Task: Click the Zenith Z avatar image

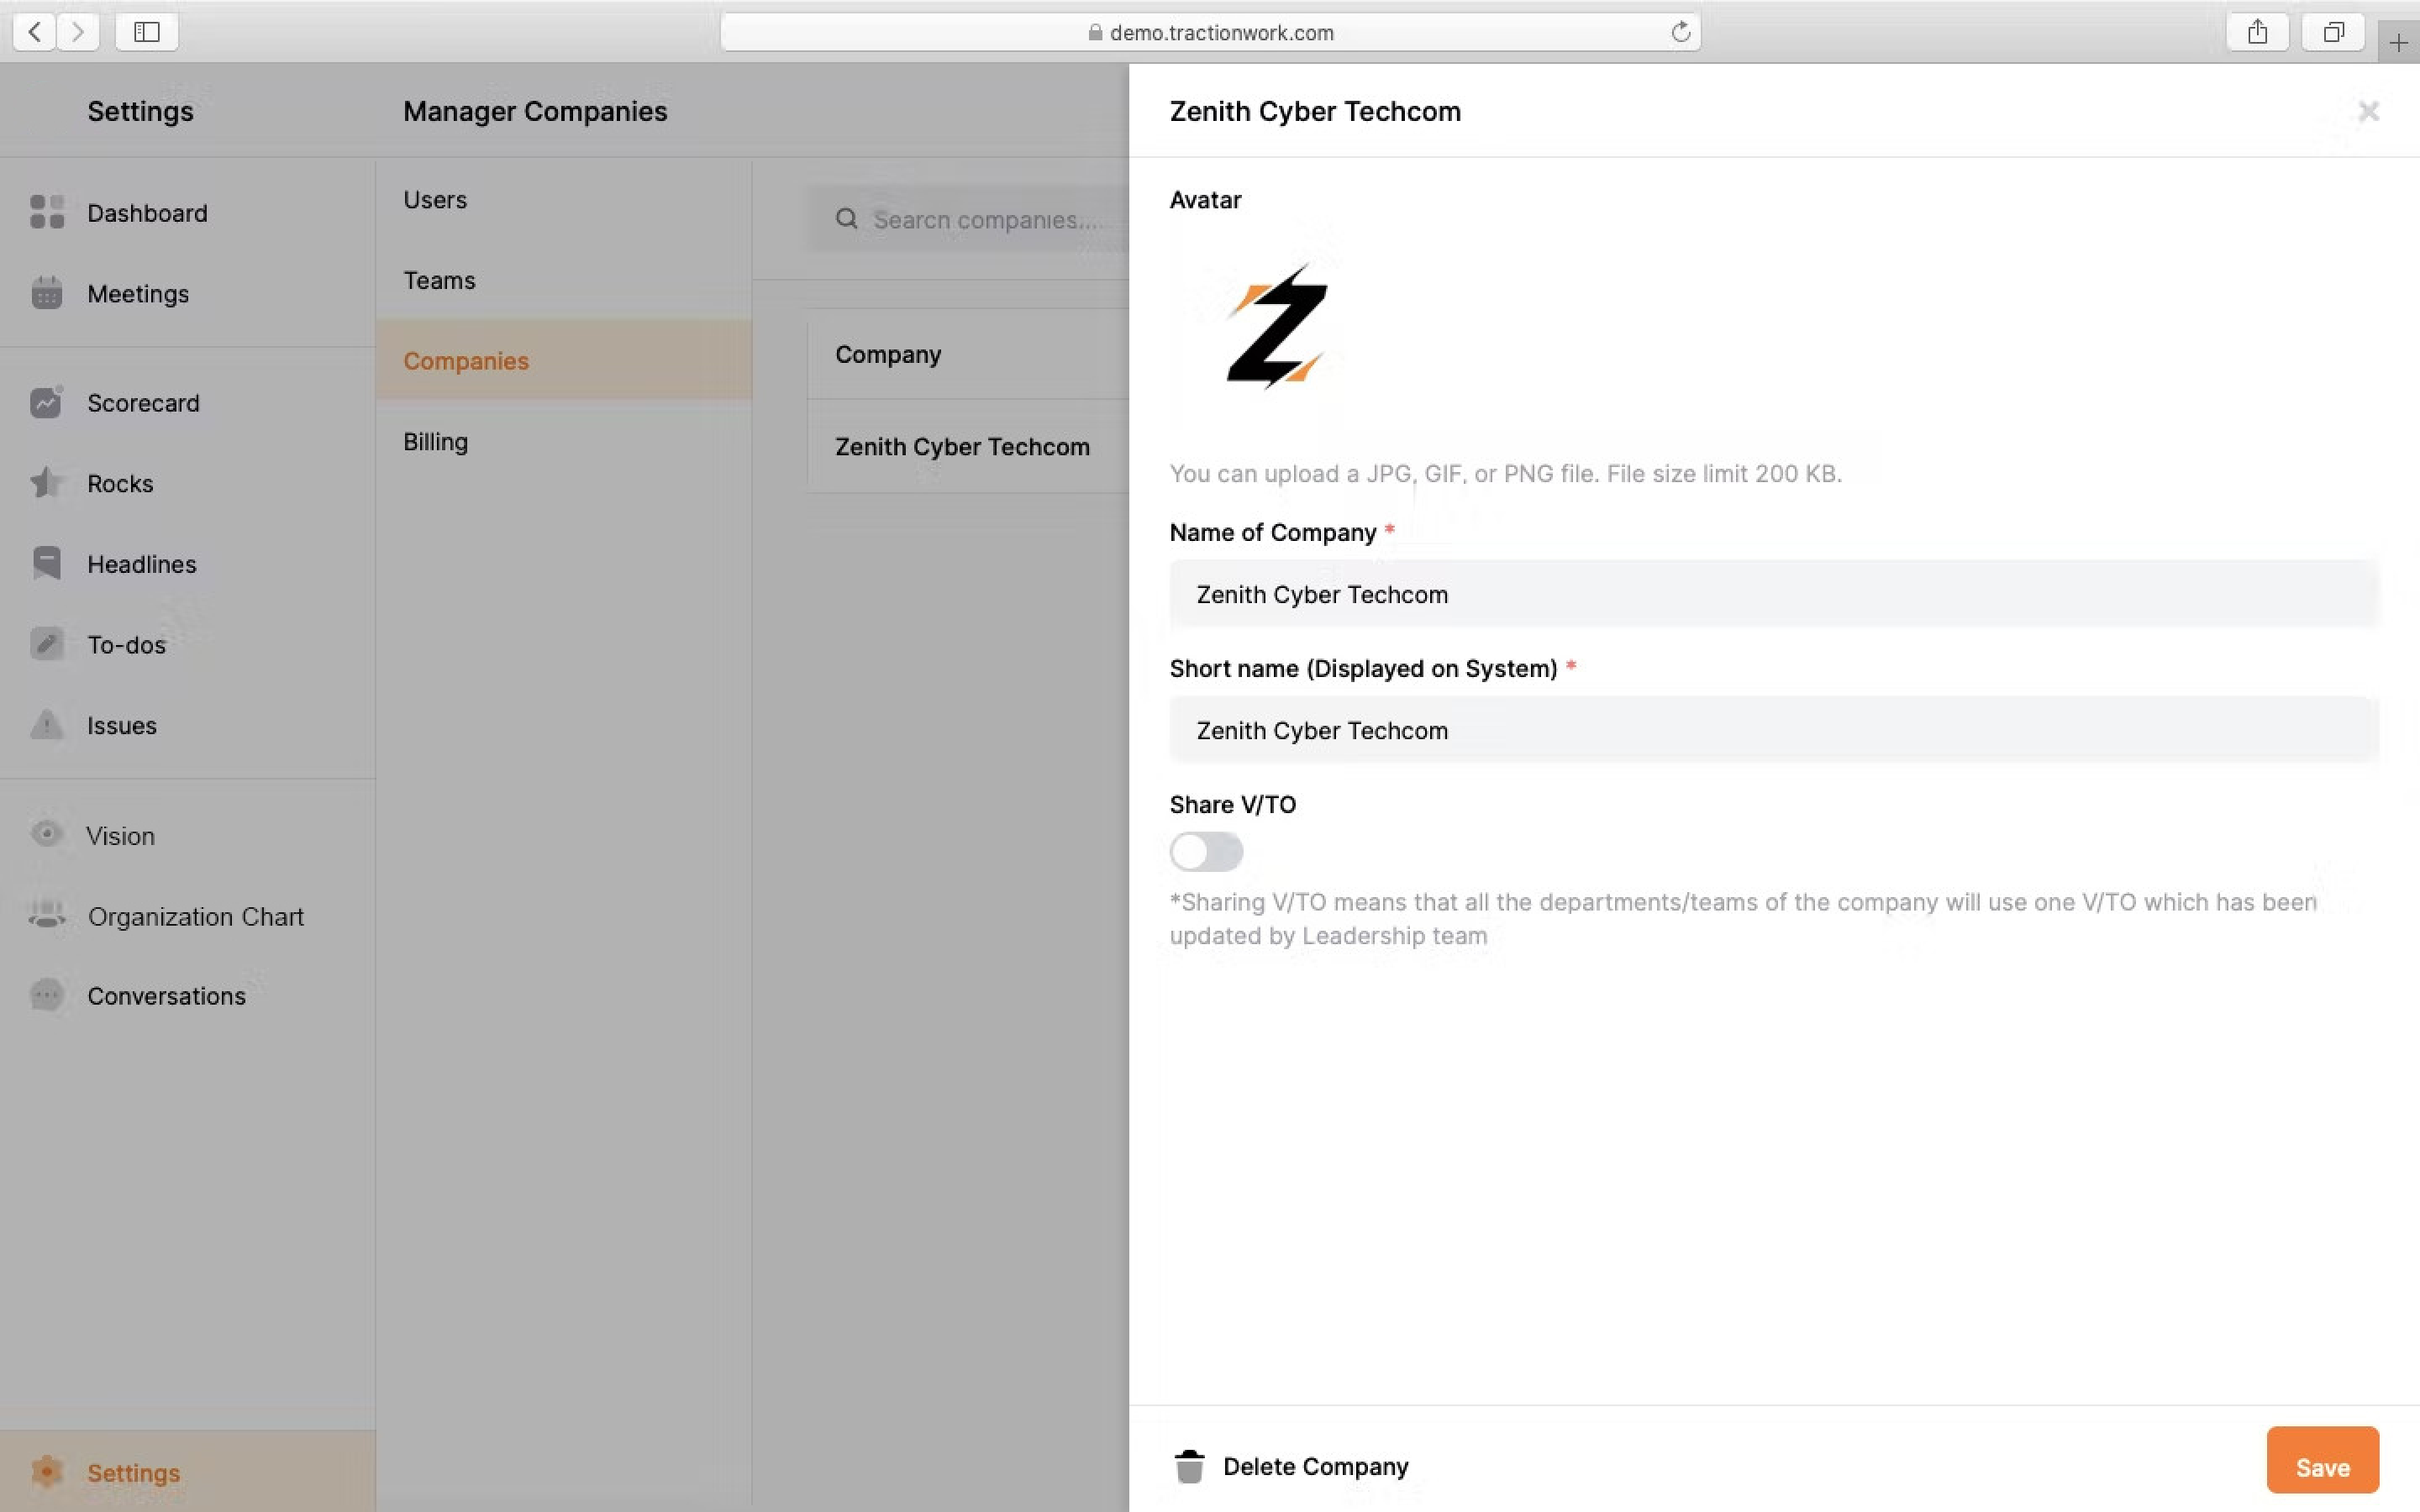Action: pyautogui.click(x=1277, y=326)
